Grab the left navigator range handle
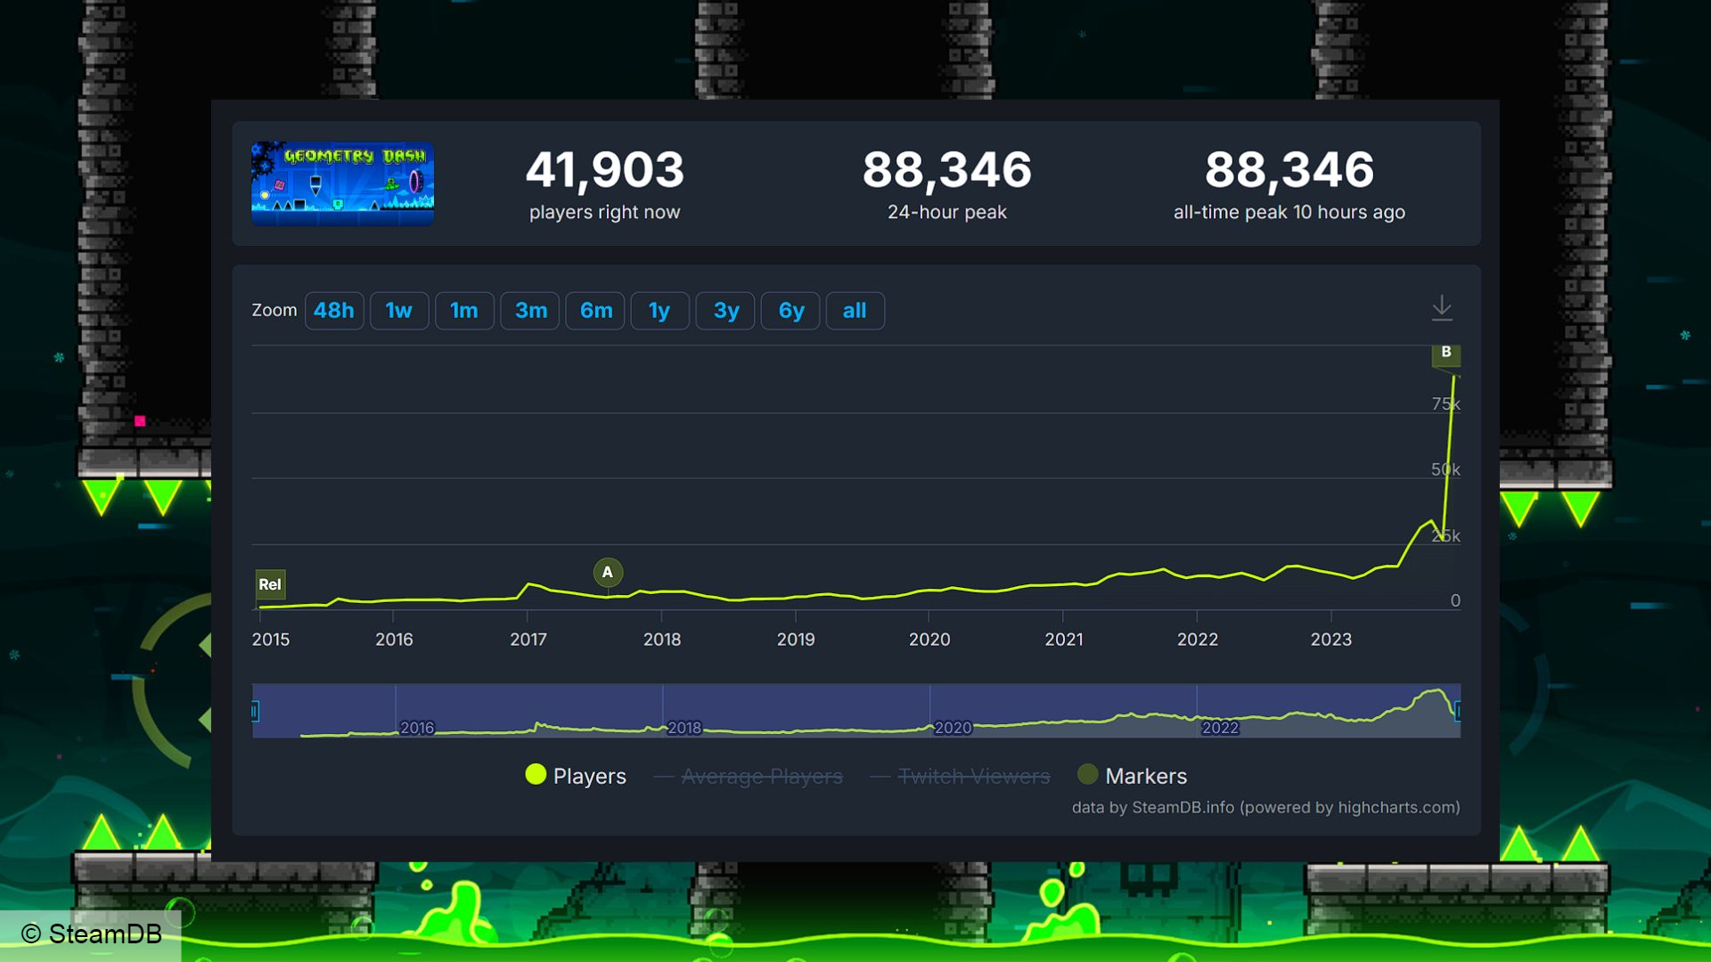1711x962 pixels. click(x=255, y=711)
